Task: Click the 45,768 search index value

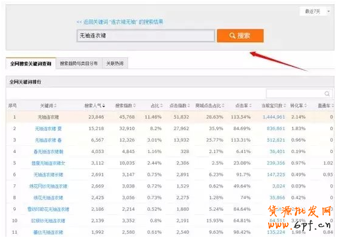Action: click(127, 117)
